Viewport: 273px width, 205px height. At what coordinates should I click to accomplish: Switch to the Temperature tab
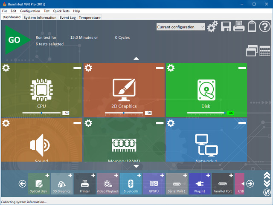pyautogui.click(x=90, y=17)
